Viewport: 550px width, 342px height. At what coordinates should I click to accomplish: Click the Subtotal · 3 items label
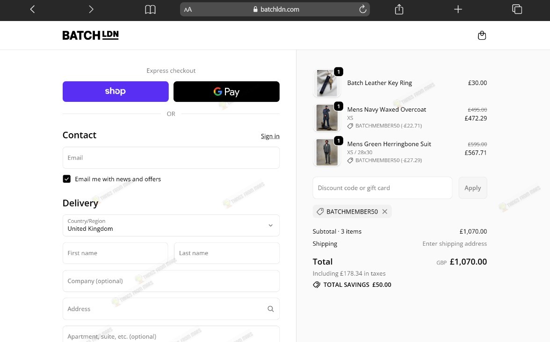click(x=337, y=231)
